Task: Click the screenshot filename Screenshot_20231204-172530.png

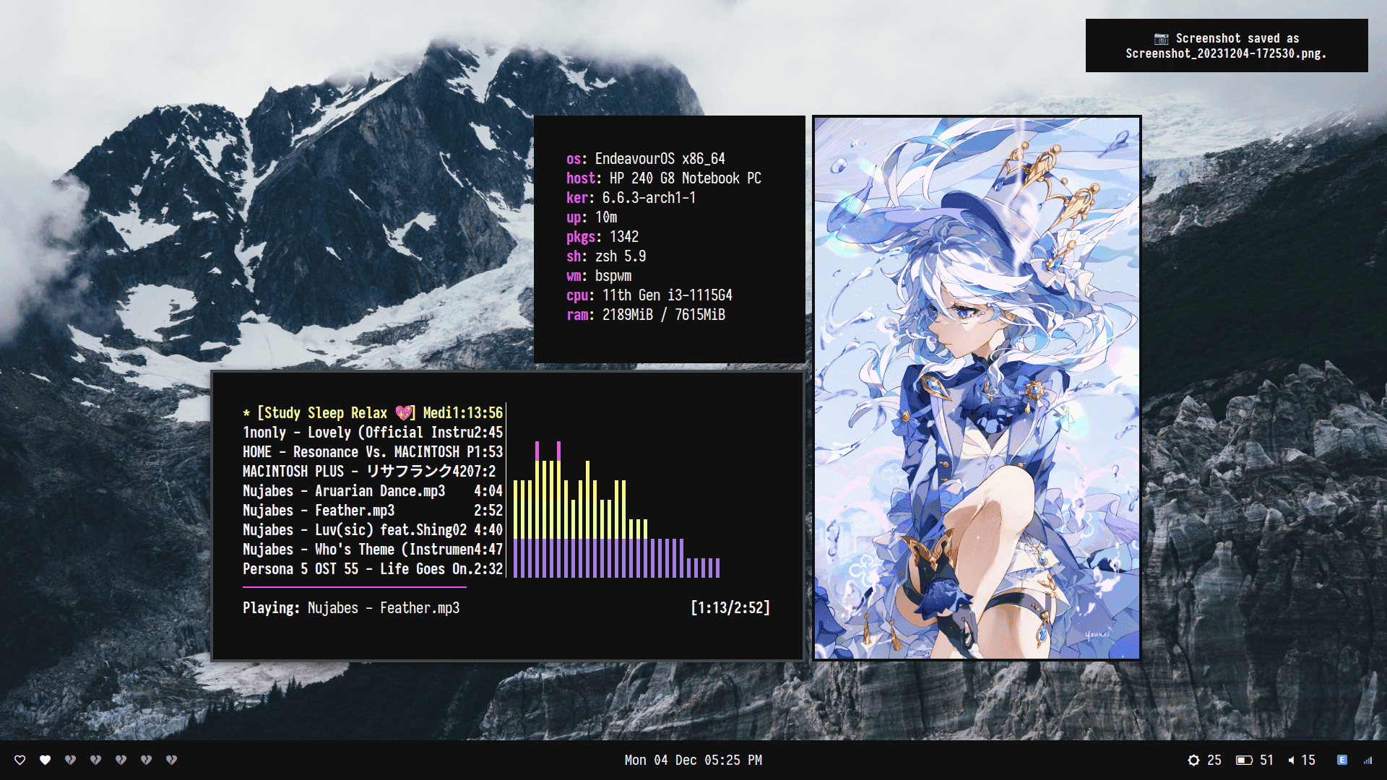Action: click(x=1226, y=53)
